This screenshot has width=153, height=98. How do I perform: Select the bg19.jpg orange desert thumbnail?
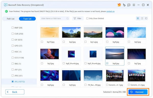49,32
